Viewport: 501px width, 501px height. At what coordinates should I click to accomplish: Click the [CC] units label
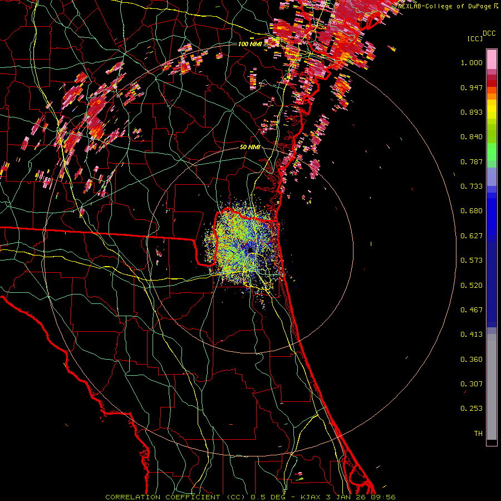[x=475, y=38]
